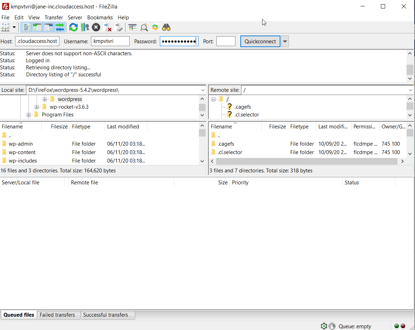Toggle synchronized browsing
The height and width of the screenshot is (330, 415).
[155, 27]
